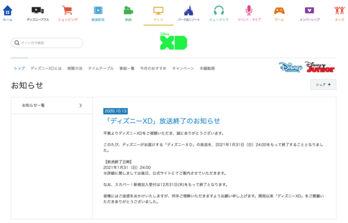The image size is (348, 223).
Task: Click the site search input field
Action: point(47,43)
